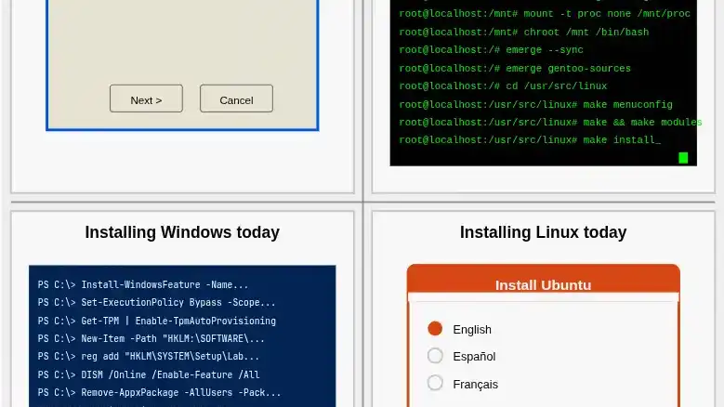Click the Next > button

click(x=146, y=99)
